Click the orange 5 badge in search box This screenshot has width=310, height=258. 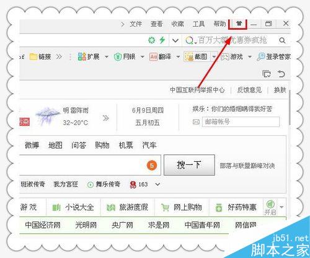pyautogui.click(x=152, y=166)
